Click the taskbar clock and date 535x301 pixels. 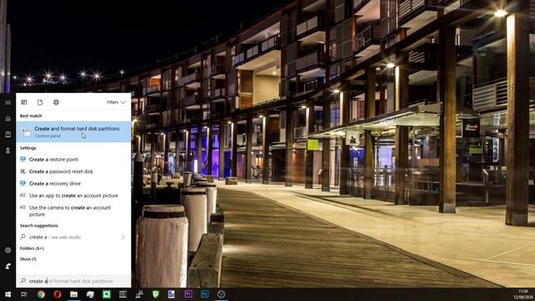click(523, 294)
